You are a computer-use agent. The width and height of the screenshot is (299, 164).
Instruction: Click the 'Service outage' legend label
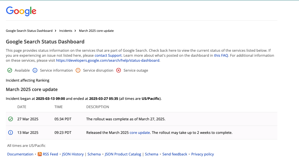click(136, 70)
